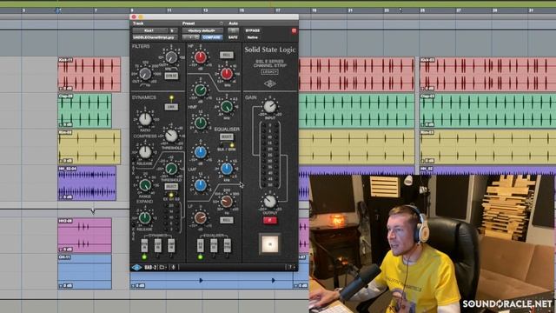Screen dimensions: 556x313
Task: Open the question mark help icon
Action: point(290,267)
